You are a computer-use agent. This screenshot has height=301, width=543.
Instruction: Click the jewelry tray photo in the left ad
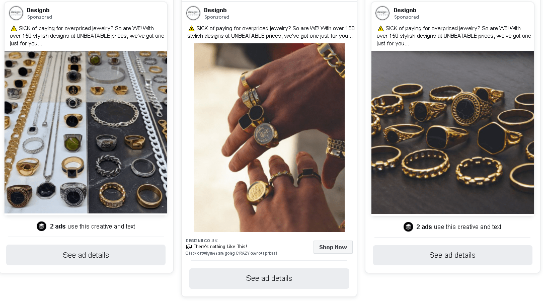point(86,132)
